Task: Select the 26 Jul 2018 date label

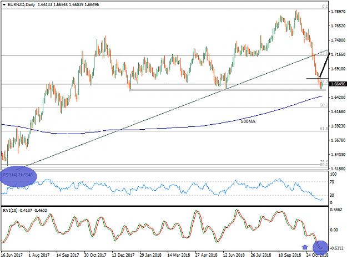Action: (261, 255)
